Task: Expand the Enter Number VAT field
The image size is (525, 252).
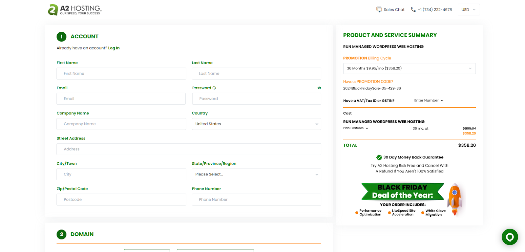Action: pyautogui.click(x=429, y=100)
